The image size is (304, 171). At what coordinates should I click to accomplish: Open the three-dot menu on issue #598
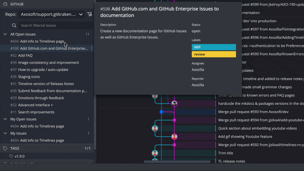(x=92, y=48)
